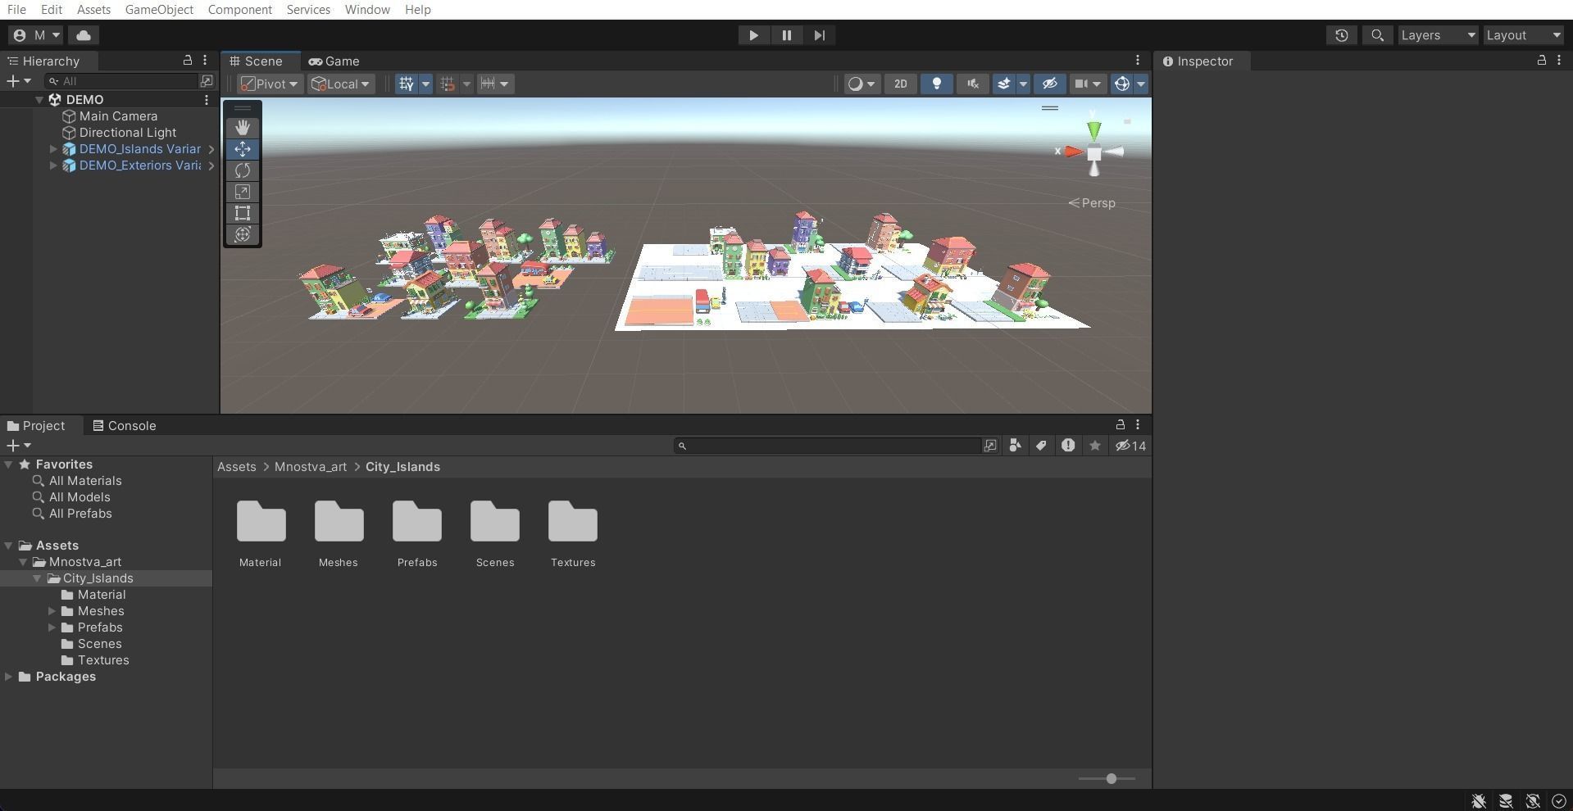This screenshot has width=1573, height=811.
Task: Select the Transform tool
Action: (243, 234)
